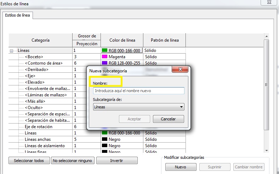Select the Estilos de línea tab
This screenshot has width=279, height=174.
pos(18,15)
